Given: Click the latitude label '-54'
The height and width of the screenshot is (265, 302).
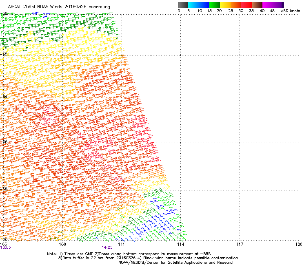Looking at the screenshot, I should click(4, 97).
